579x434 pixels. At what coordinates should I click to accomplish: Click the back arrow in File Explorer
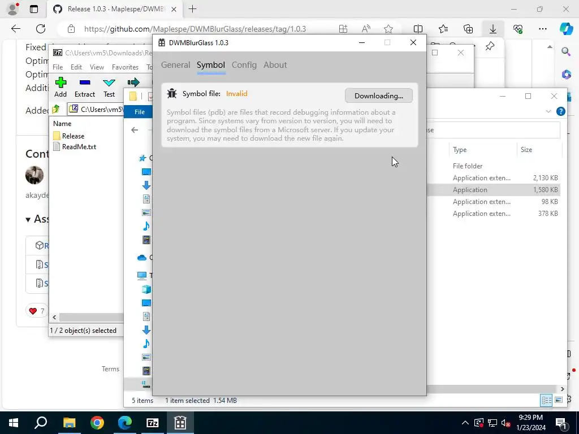coord(135,130)
